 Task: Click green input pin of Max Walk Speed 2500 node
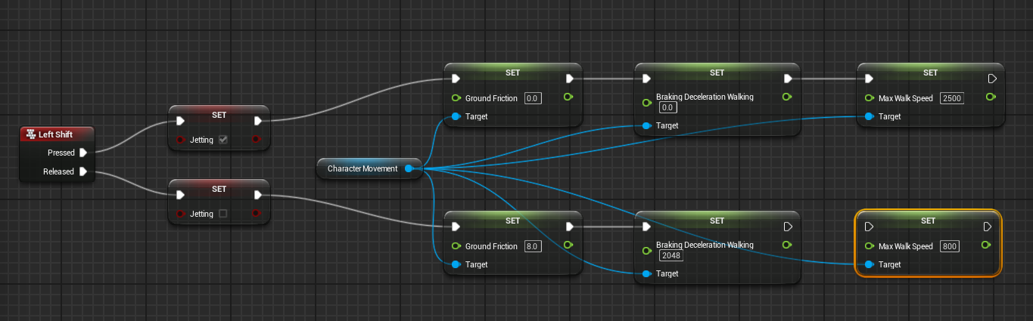[x=870, y=97]
